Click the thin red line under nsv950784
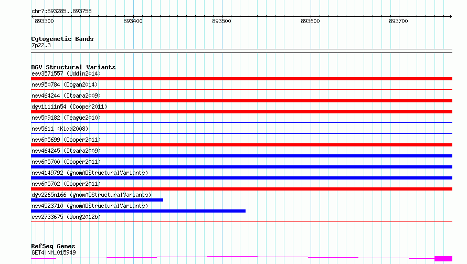 click(241, 89)
